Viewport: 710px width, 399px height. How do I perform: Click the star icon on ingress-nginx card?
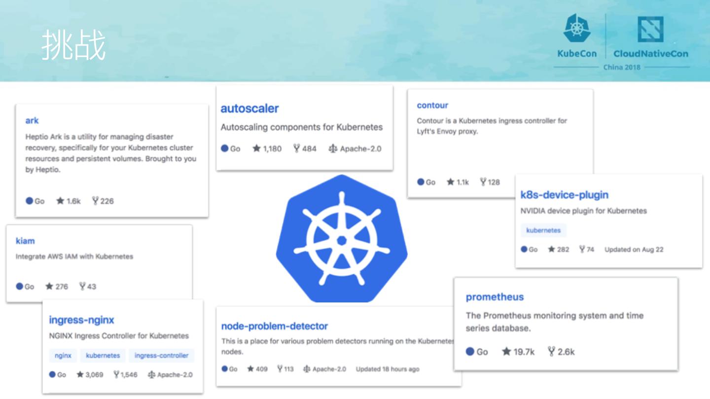click(x=80, y=375)
